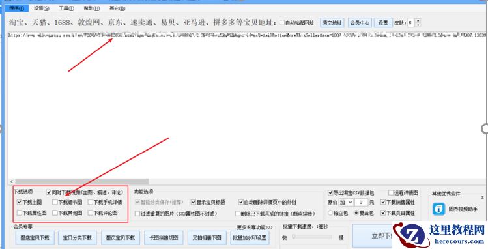Toggle the 下载销售属性 checkbox
488x249 pixels.
[383, 202]
